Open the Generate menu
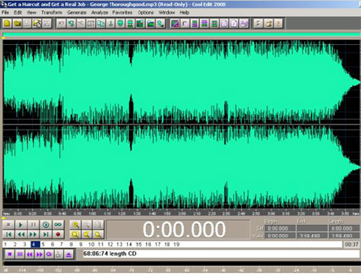 (77, 12)
